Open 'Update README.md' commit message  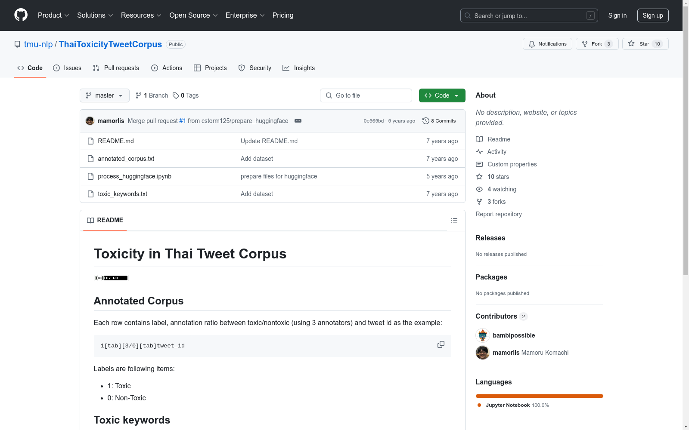(269, 141)
